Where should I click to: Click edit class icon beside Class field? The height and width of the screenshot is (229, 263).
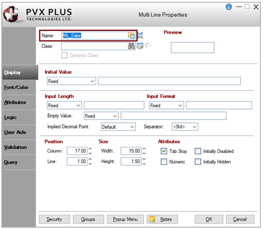point(140,46)
